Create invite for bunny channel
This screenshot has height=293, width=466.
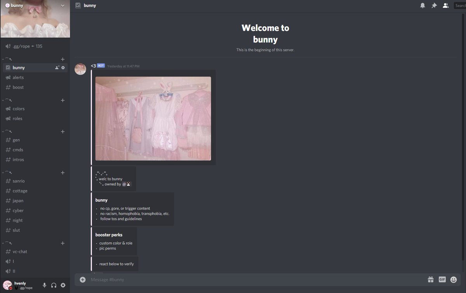tap(57, 68)
